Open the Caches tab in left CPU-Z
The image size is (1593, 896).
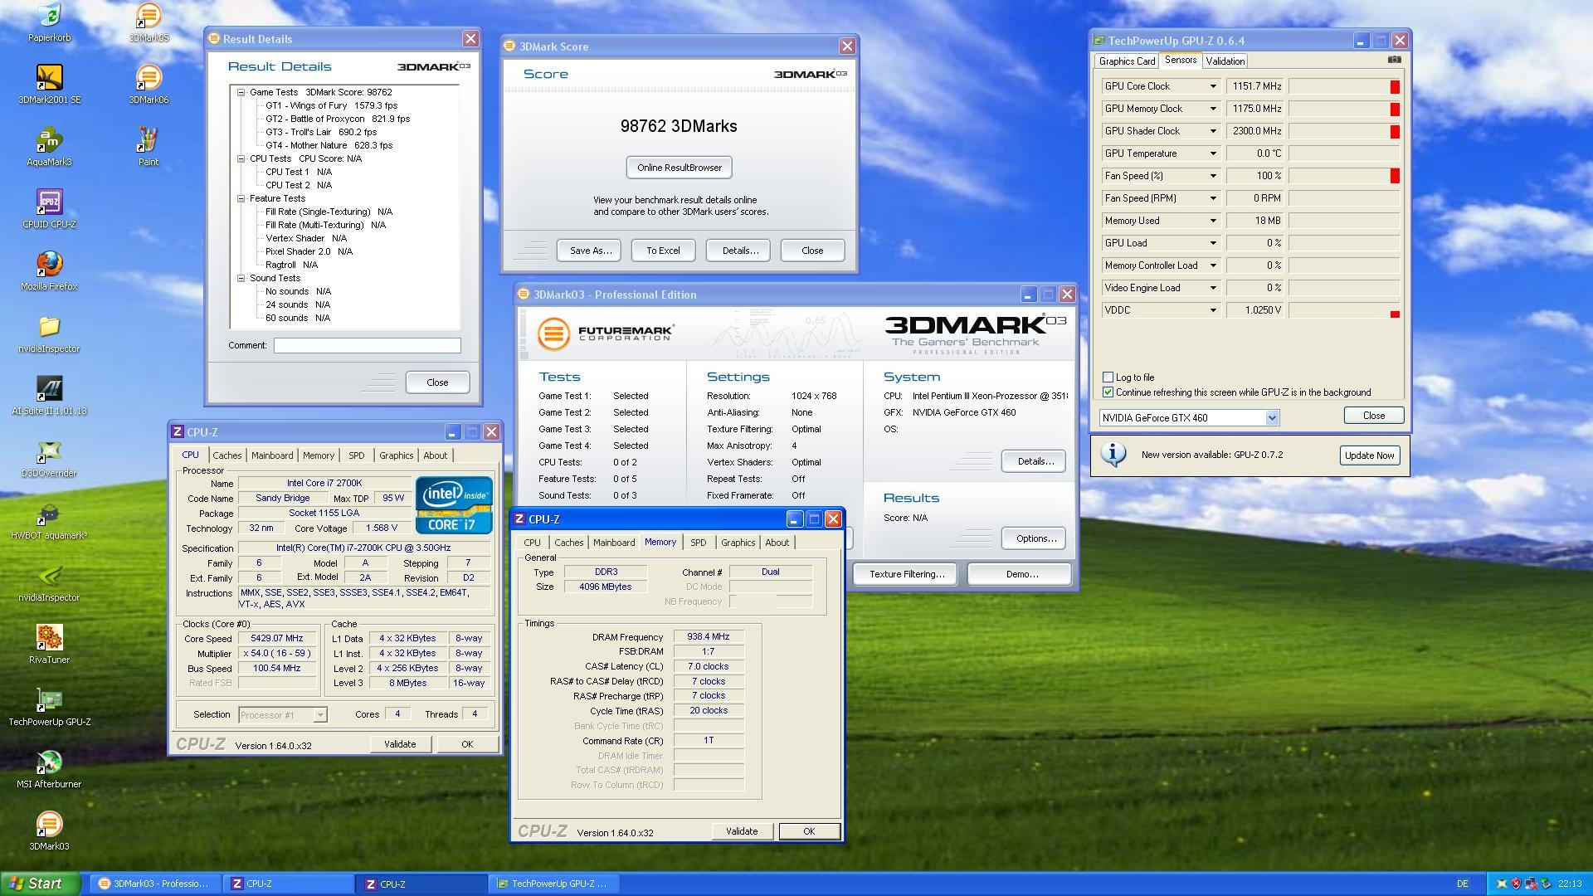227,455
